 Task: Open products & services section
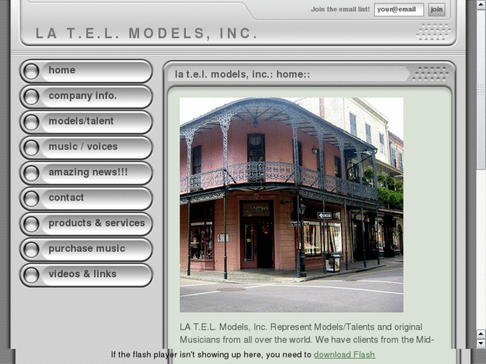[86, 224]
